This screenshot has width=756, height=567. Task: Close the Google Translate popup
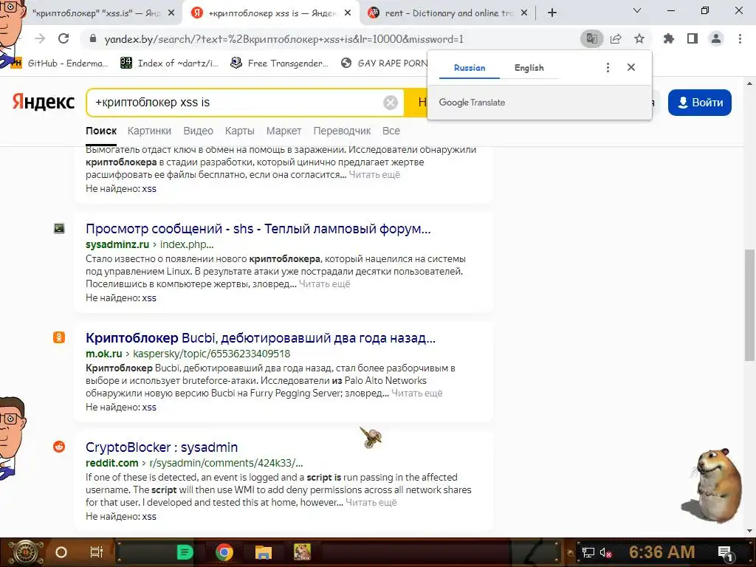(631, 67)
